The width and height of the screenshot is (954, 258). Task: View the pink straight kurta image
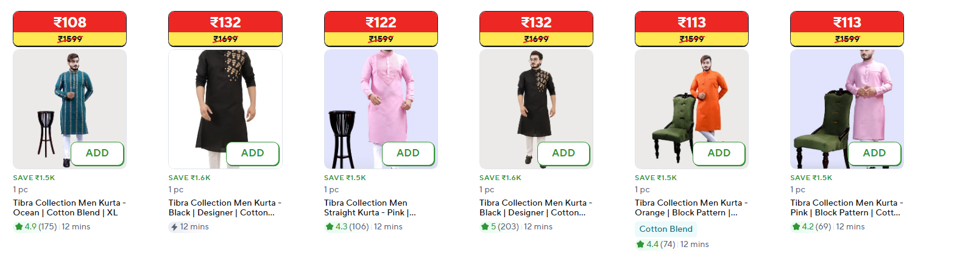pyautogui.click(x=381, y=97)
